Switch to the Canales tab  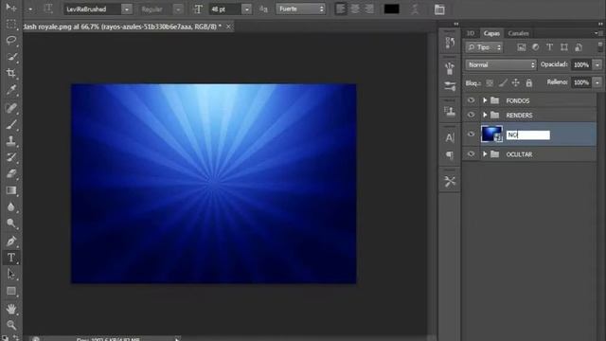click(x=518, y=33)
